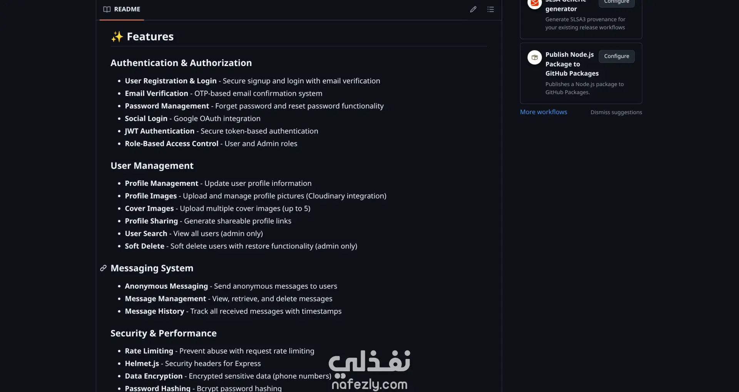Open the README outline list icon
The width and height of the screenshot is (739, 392).
pos(490,9)
